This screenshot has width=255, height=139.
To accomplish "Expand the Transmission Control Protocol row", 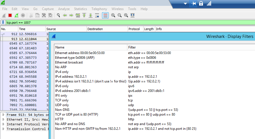I will pos(3,129).
